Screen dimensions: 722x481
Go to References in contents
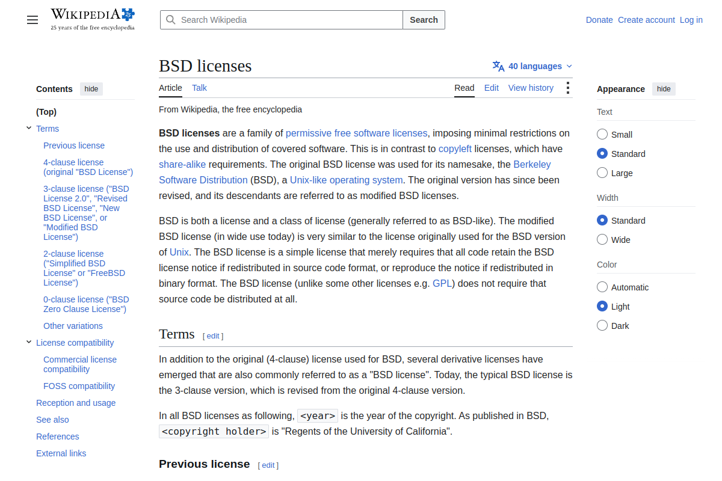pos(58,437)
